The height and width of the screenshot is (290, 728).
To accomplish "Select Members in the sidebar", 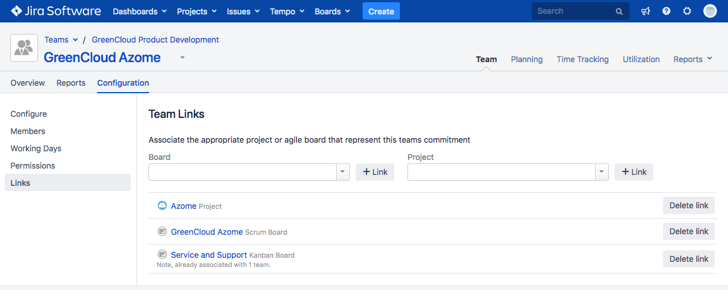I will (x=28, y=131).
